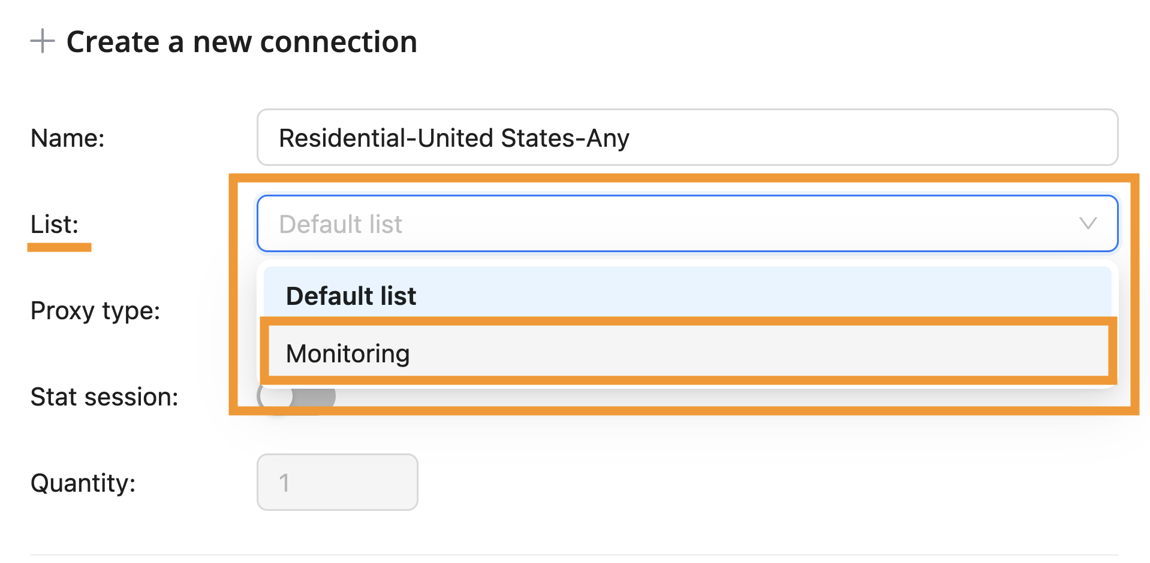Open the List dropdown box
Screen dimensions: 1150x563
(x=687, y=223)
